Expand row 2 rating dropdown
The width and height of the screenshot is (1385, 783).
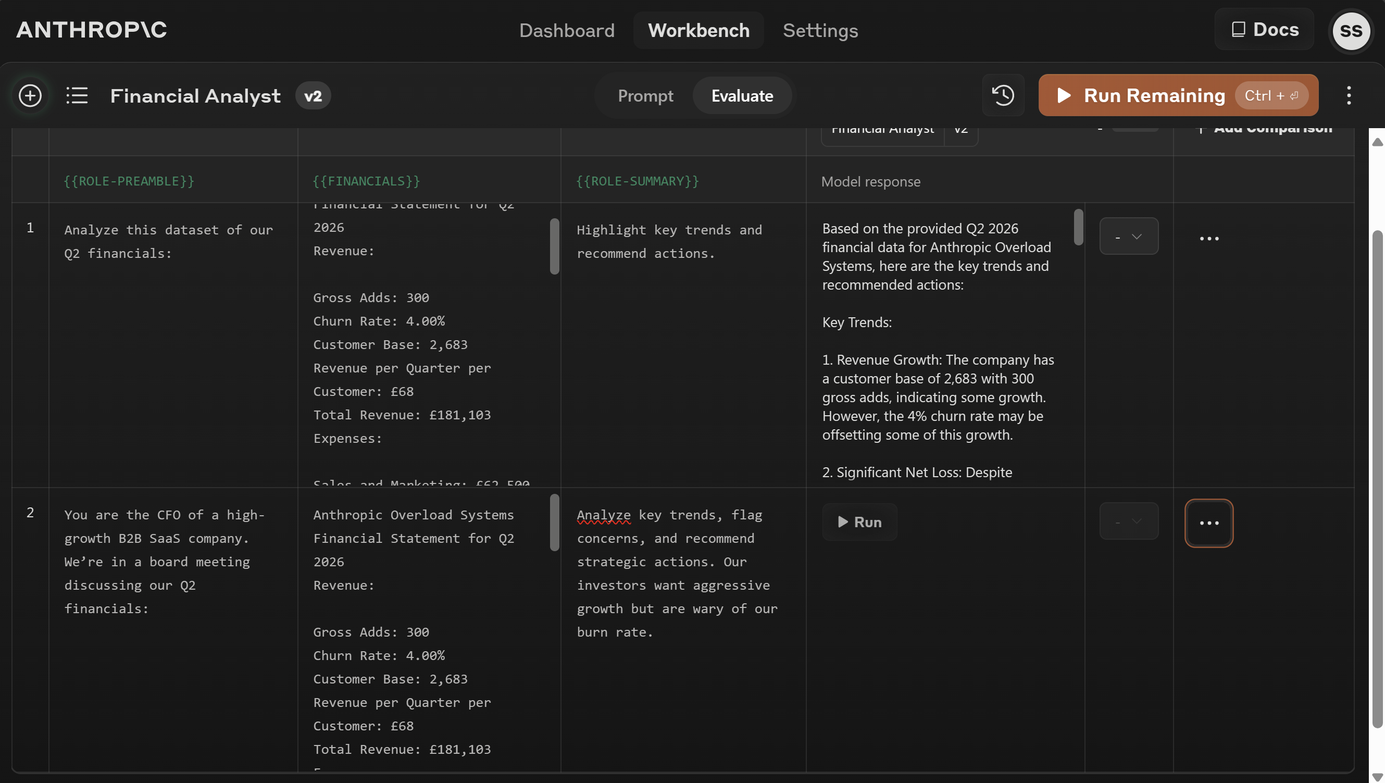(x=1129, y=521)
